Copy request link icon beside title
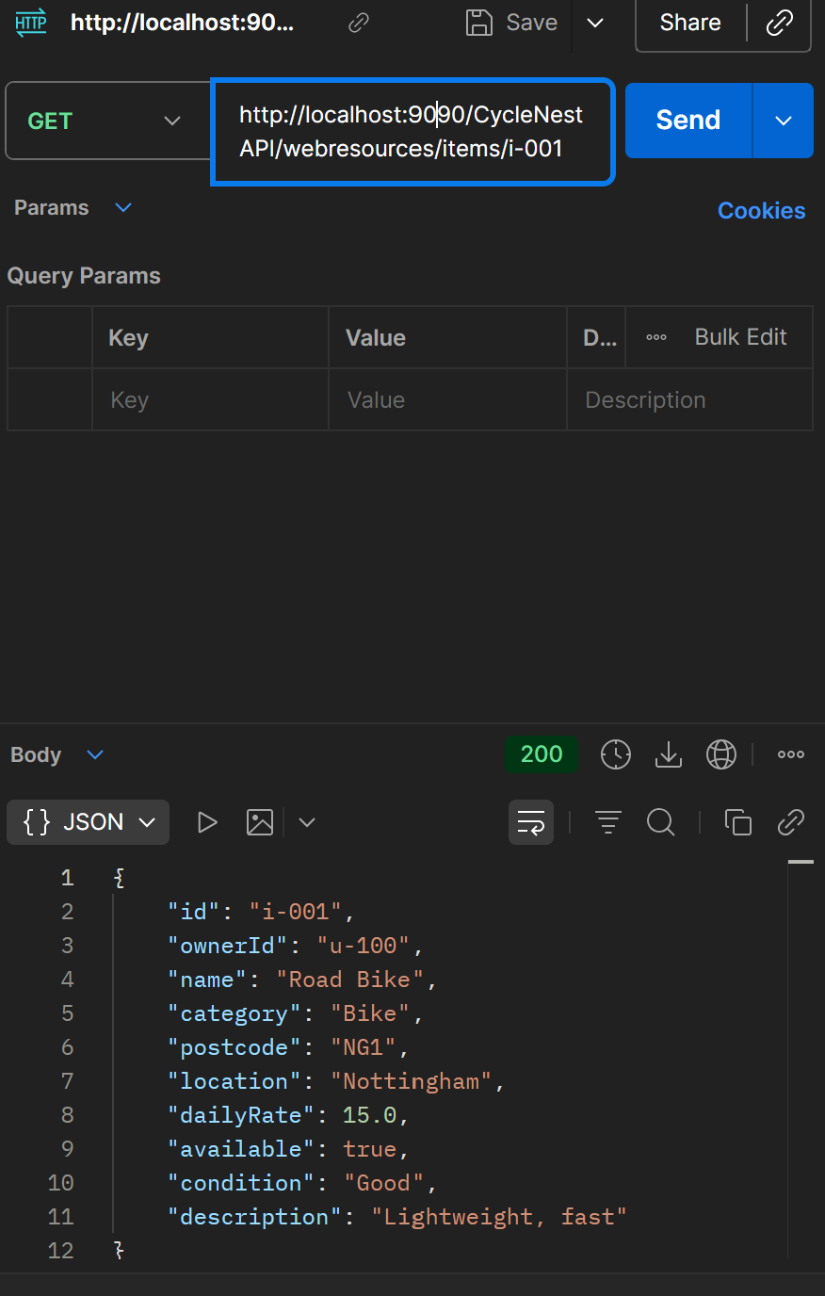 coord(358,23)
